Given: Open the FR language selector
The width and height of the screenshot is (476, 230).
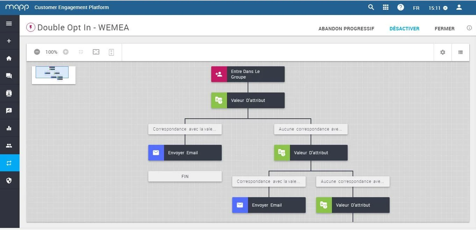Looking at the screenshot, I should pyautogui.click(x=416, y=8).
